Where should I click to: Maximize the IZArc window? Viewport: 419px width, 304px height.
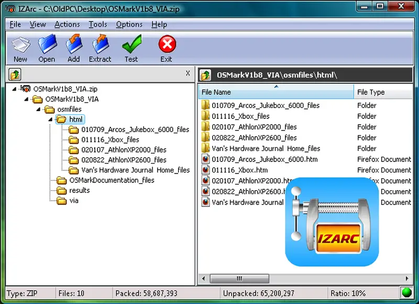(x=380, y=6)
